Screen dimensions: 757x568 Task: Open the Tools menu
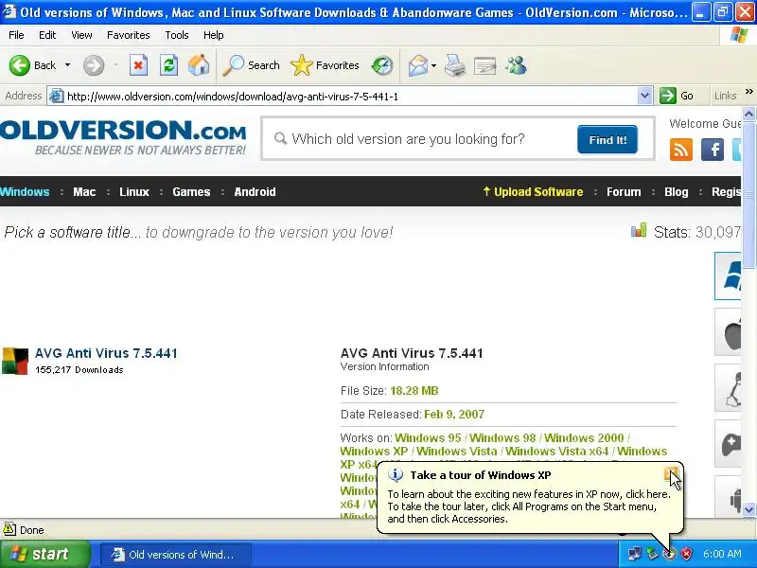177,35
